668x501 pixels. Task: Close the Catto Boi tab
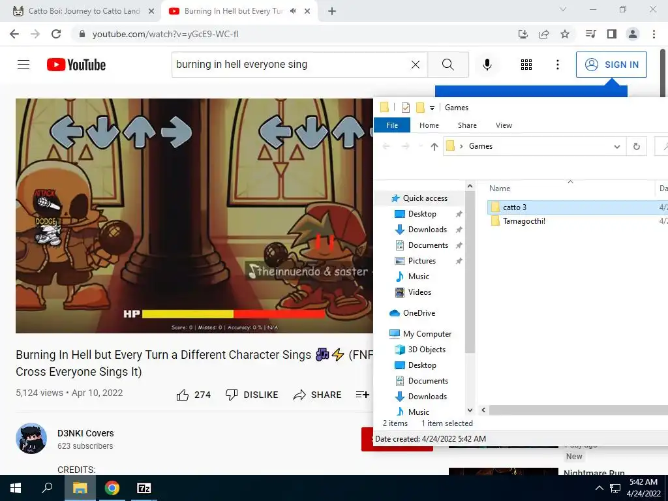151,11
